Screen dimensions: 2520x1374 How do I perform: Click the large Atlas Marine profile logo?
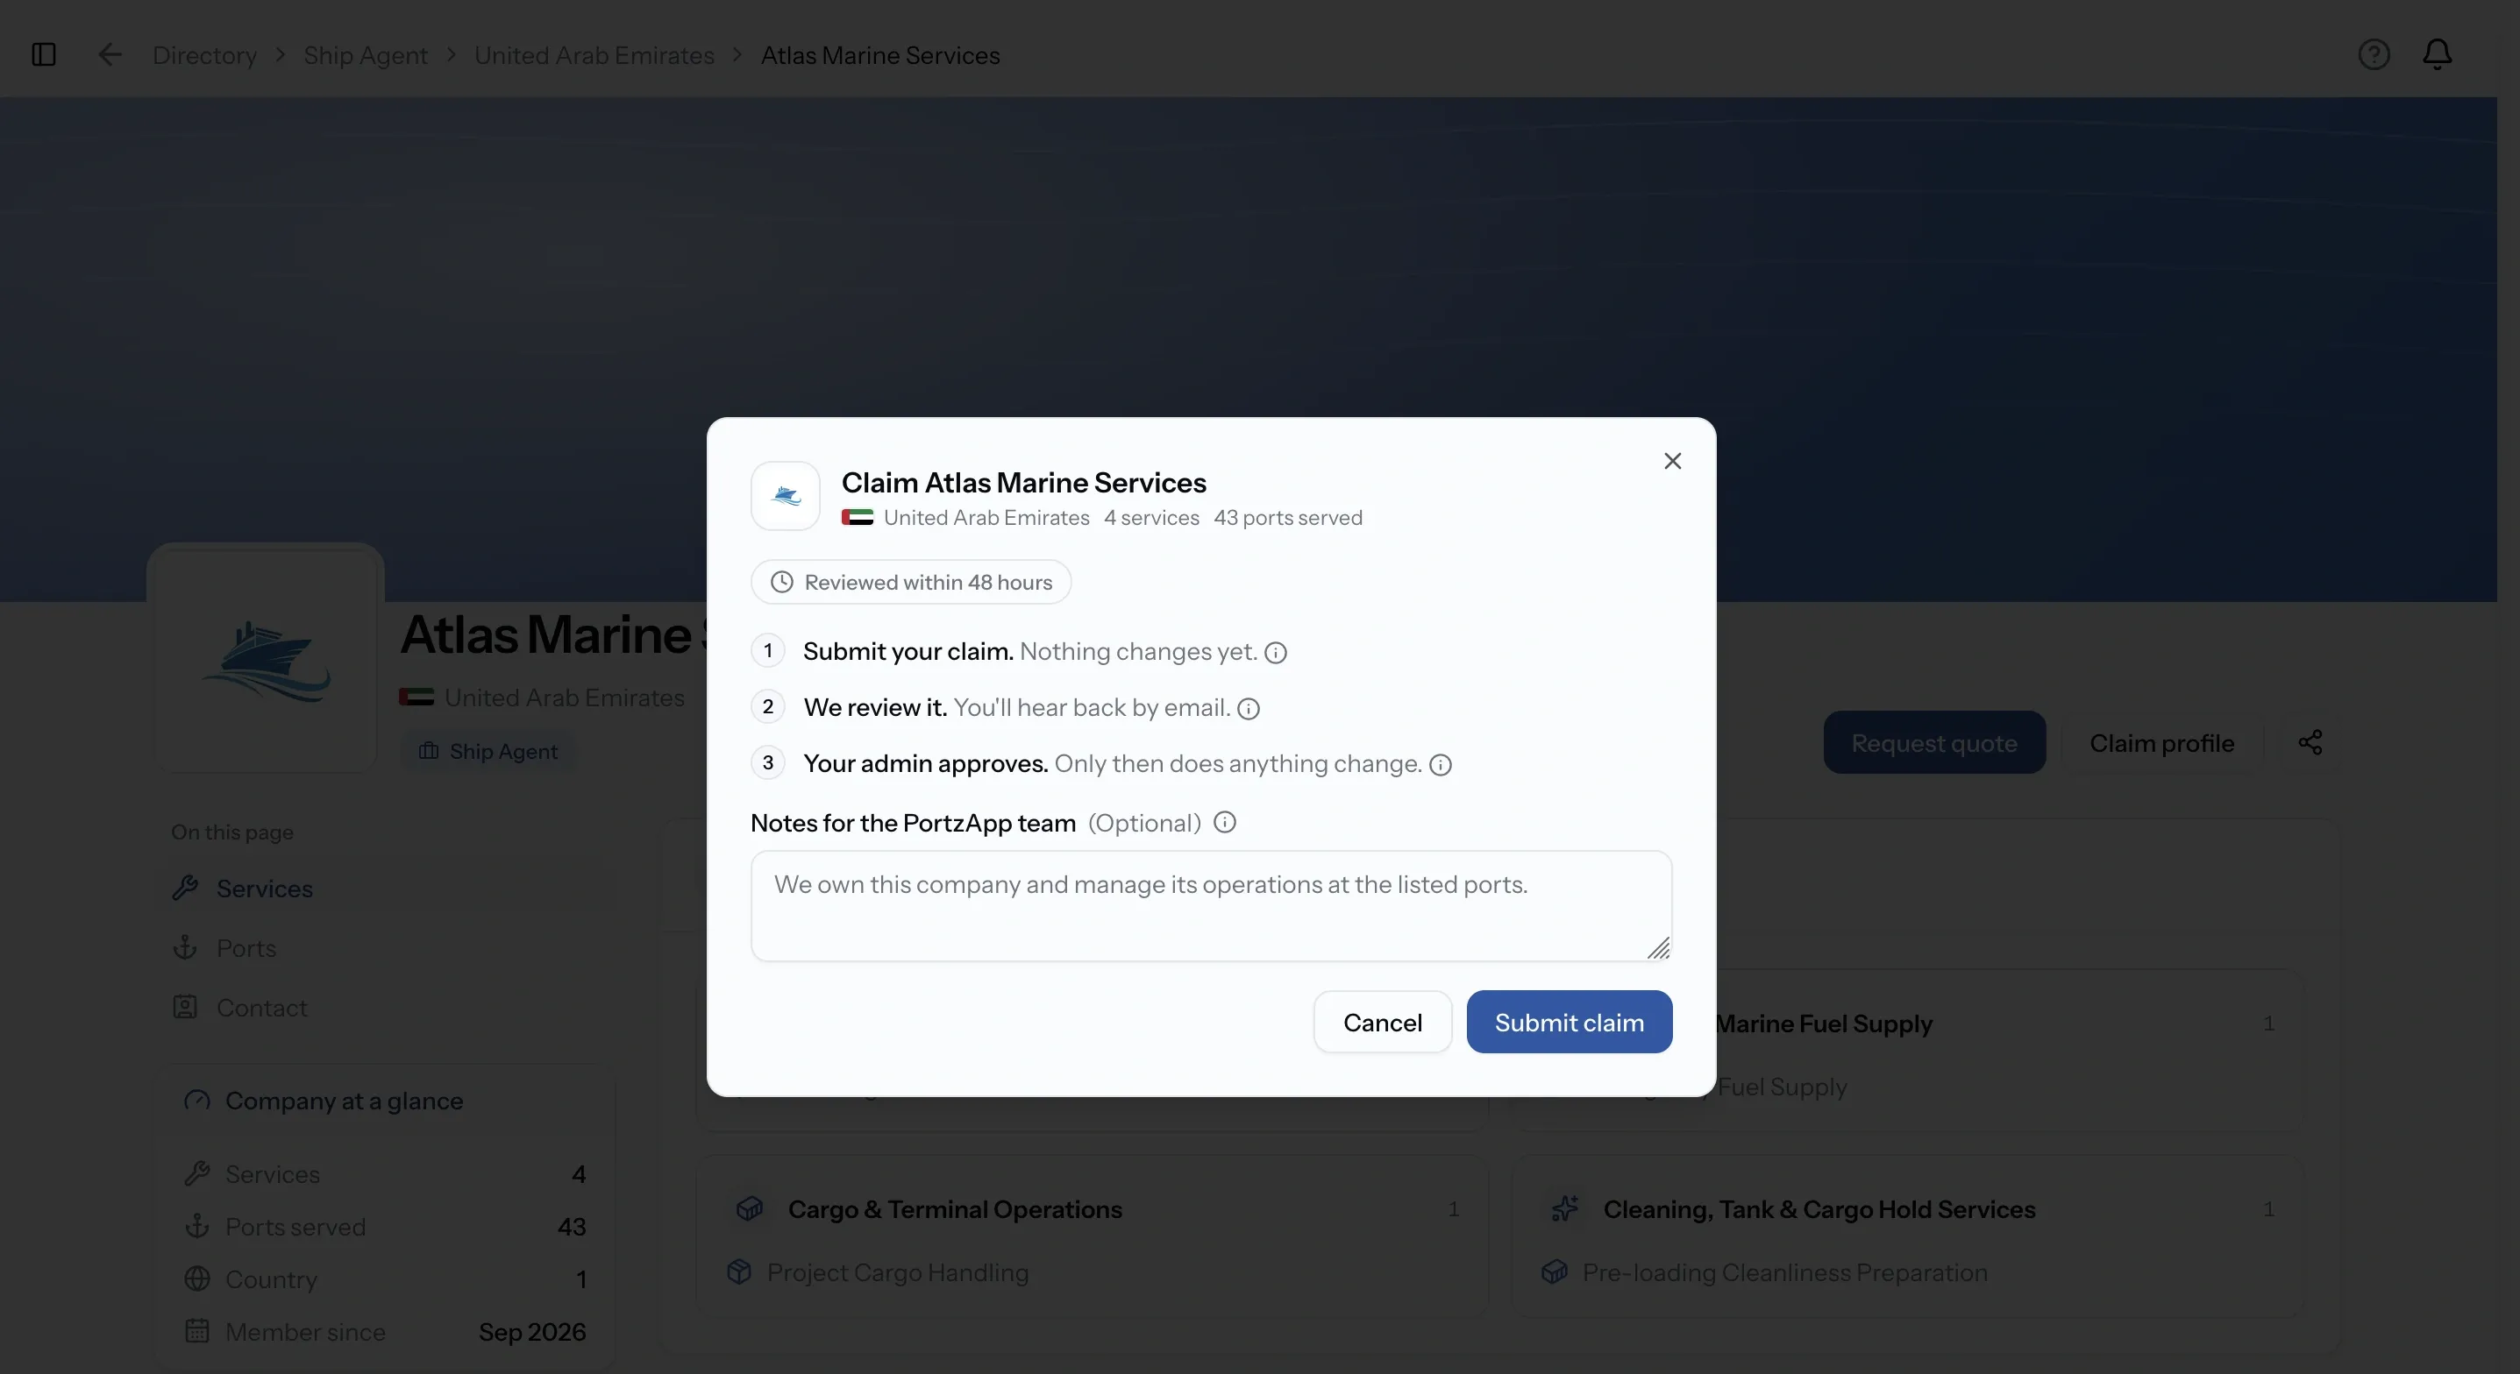(x=265, y=660)
